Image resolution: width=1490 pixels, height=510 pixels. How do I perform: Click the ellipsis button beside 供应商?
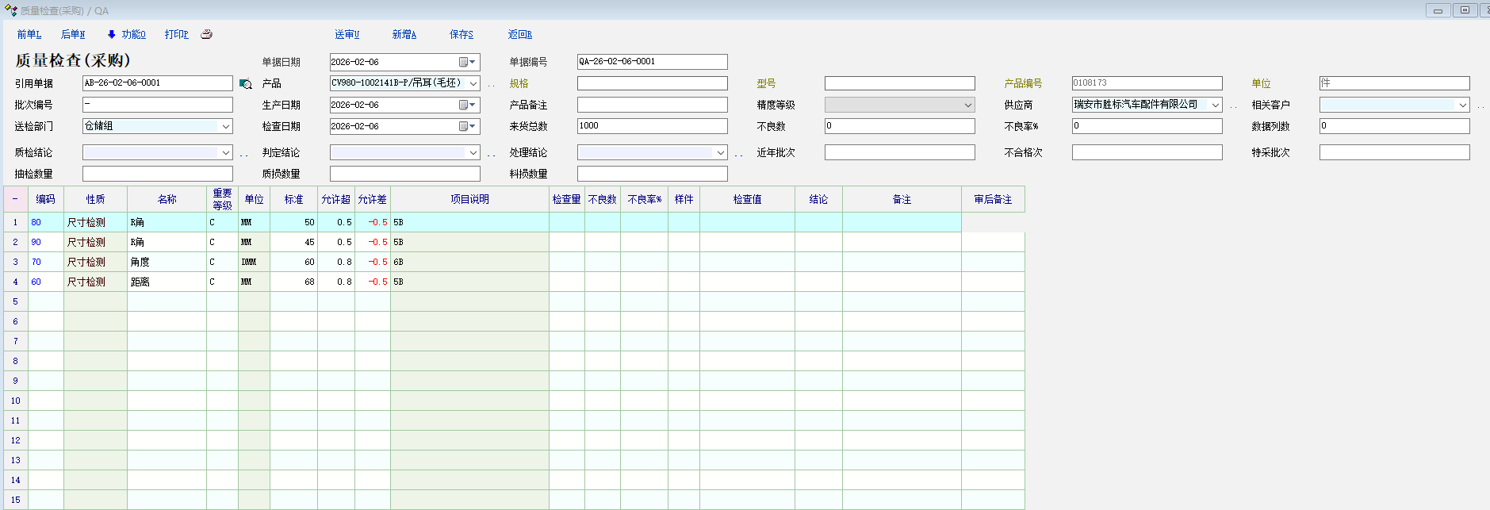(x=1233, y=105)
